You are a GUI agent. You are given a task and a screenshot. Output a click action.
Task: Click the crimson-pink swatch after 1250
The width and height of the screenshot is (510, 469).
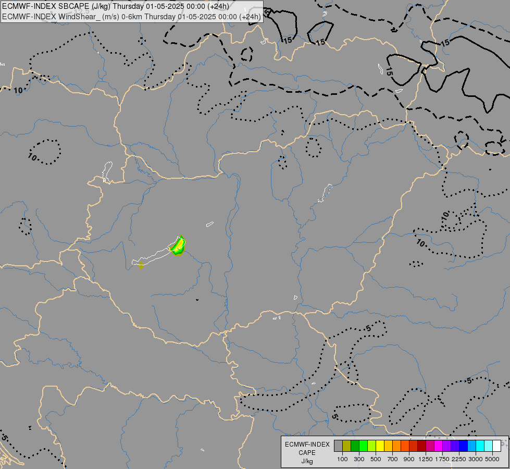point(430,446)
